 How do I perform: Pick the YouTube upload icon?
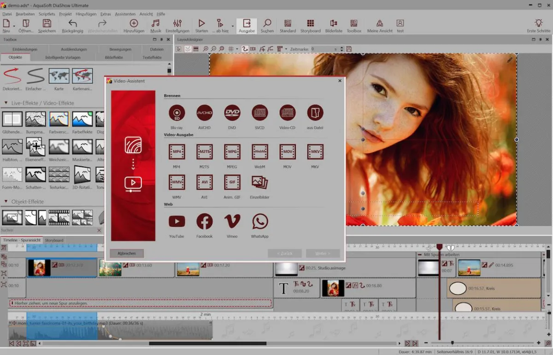(176, 222)
